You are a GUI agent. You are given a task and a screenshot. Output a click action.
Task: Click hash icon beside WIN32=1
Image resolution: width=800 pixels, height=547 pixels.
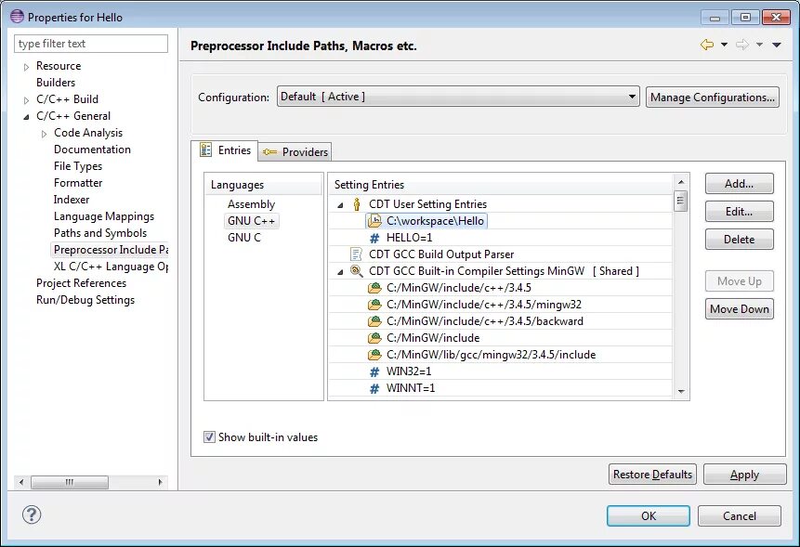374,371
